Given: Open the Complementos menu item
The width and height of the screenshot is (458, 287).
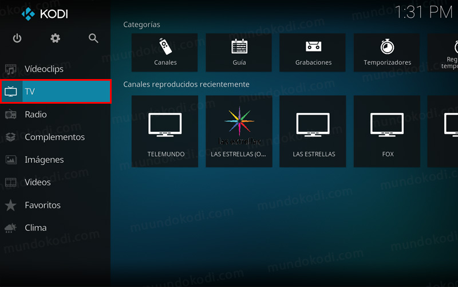Looking at the screenshot, I should click(x=55, y=137).
